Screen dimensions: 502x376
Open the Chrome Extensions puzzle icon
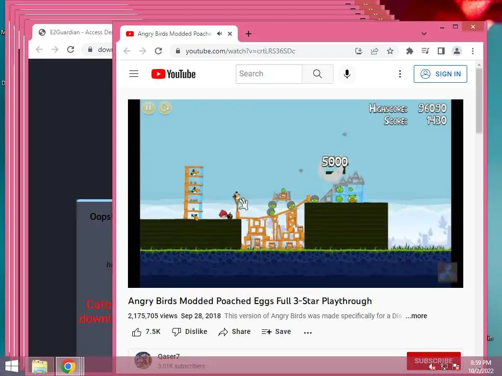pos(409,51)
